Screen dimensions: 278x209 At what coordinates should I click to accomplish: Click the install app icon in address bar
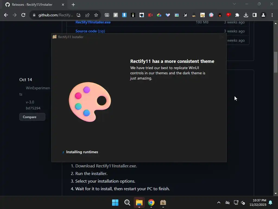(79, 15)
